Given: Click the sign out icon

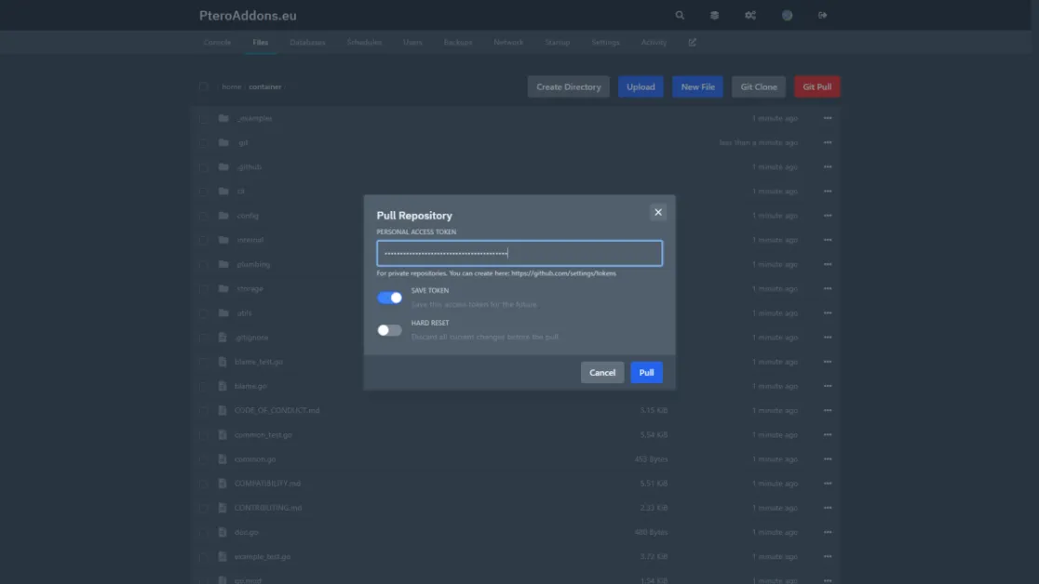Looking at the screenshot, I should tap(822, 16).
